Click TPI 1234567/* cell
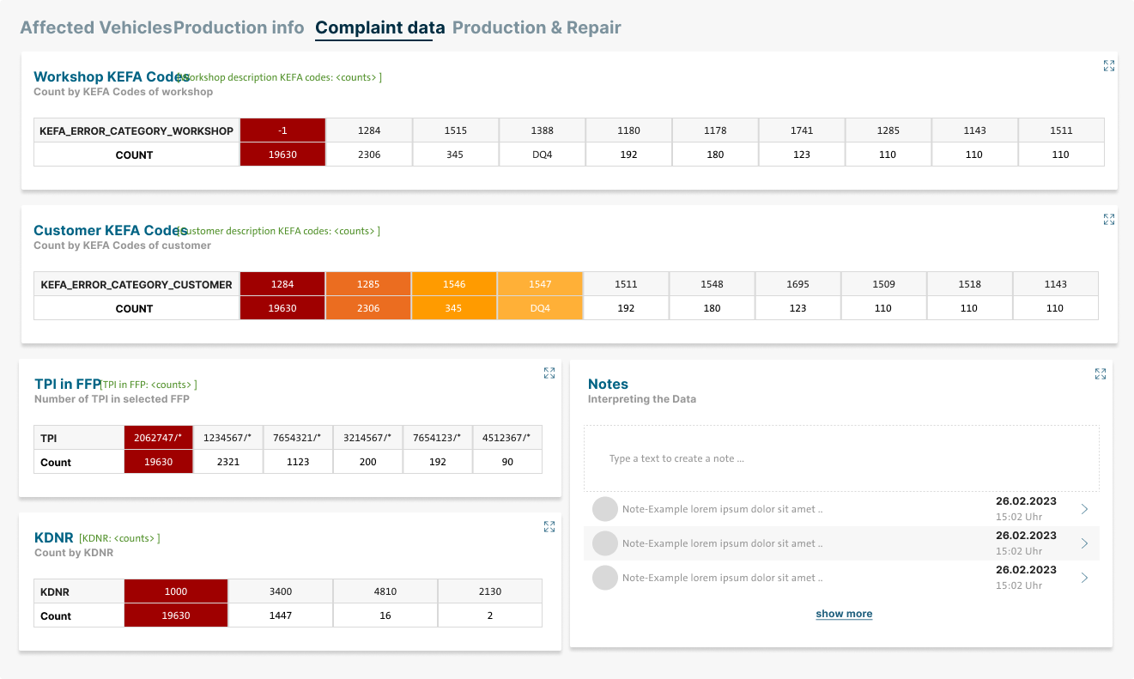The width and height of the screenshot is (1134, 679). [227, 438]
